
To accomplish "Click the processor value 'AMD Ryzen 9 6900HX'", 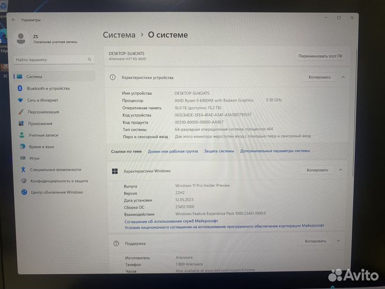I will [214, 100].
